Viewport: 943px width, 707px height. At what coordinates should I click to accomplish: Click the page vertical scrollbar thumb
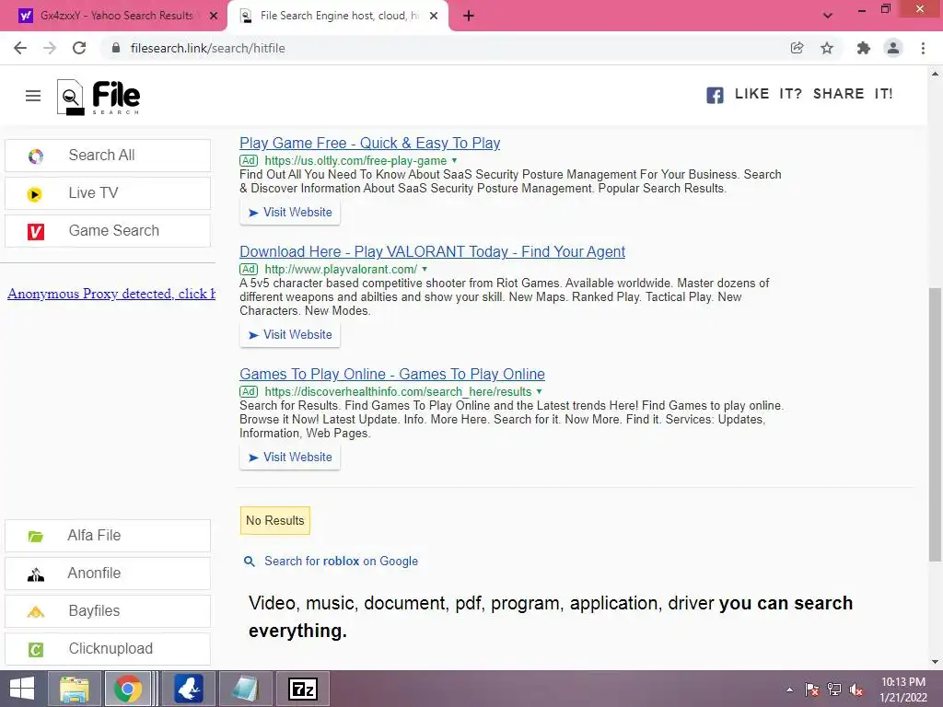tap(935, 424)
